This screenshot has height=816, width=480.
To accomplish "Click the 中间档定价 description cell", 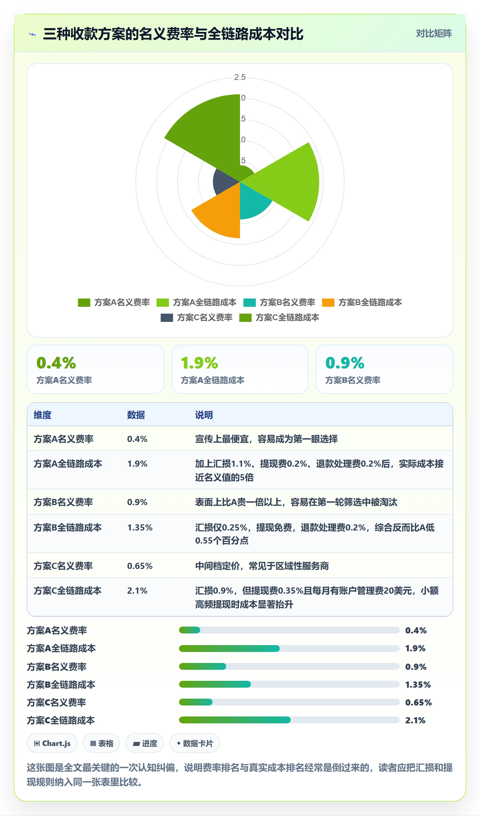I will click(x=262, y=566).
